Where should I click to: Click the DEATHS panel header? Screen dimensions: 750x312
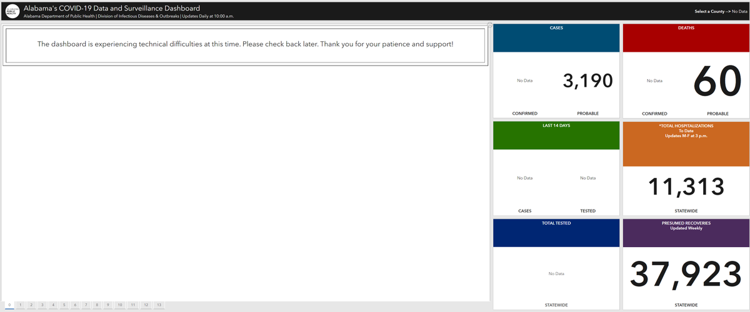[686, 38]
